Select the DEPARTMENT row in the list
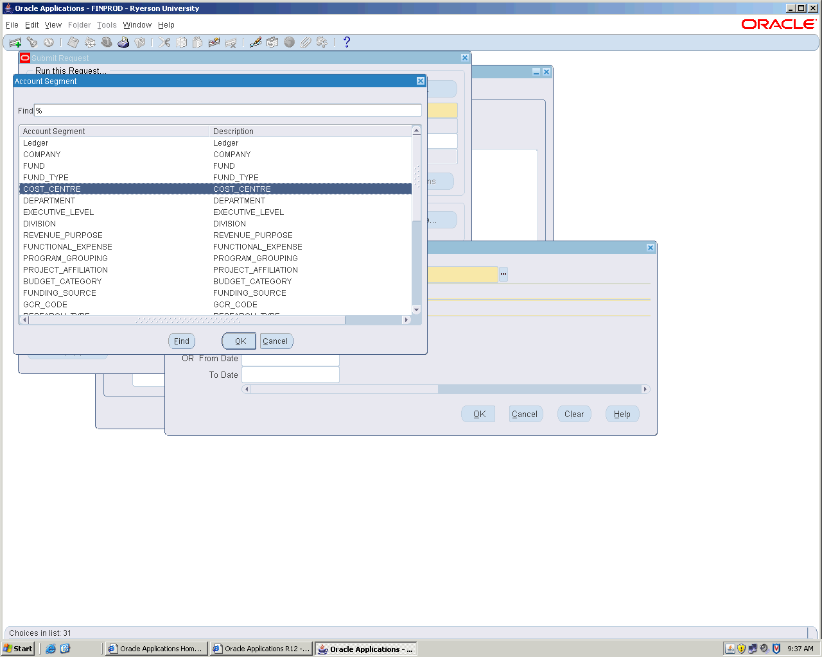Image resolution: width=822 pixels, height=657 pixels. click(116, 201)
